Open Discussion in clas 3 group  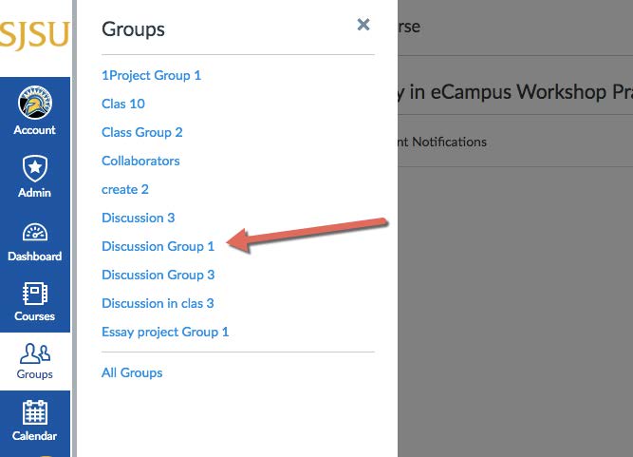click(x=158, y=303)
